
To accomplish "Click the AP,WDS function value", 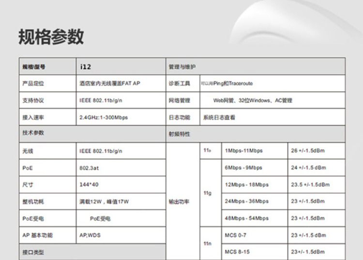I will [x=90, y=235].
